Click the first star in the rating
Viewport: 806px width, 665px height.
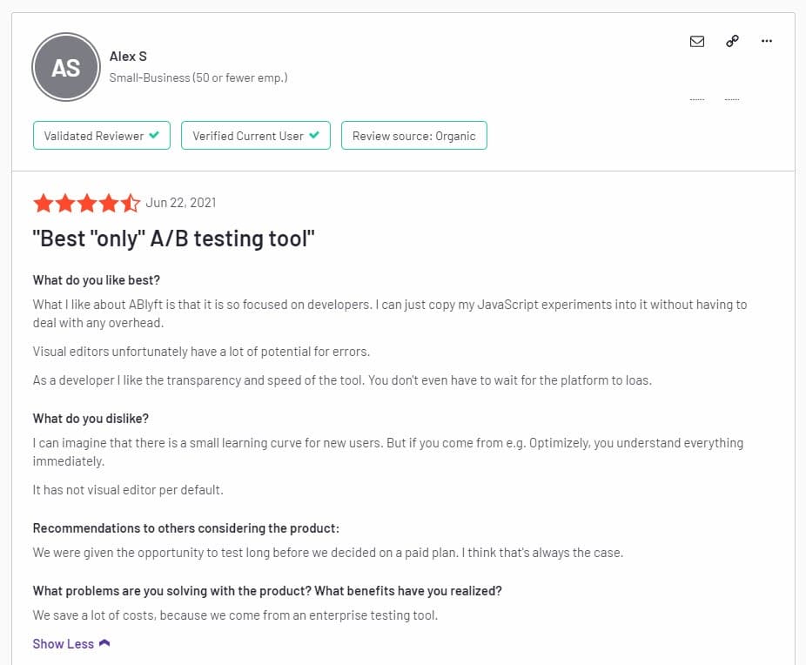tap(43, 204)
